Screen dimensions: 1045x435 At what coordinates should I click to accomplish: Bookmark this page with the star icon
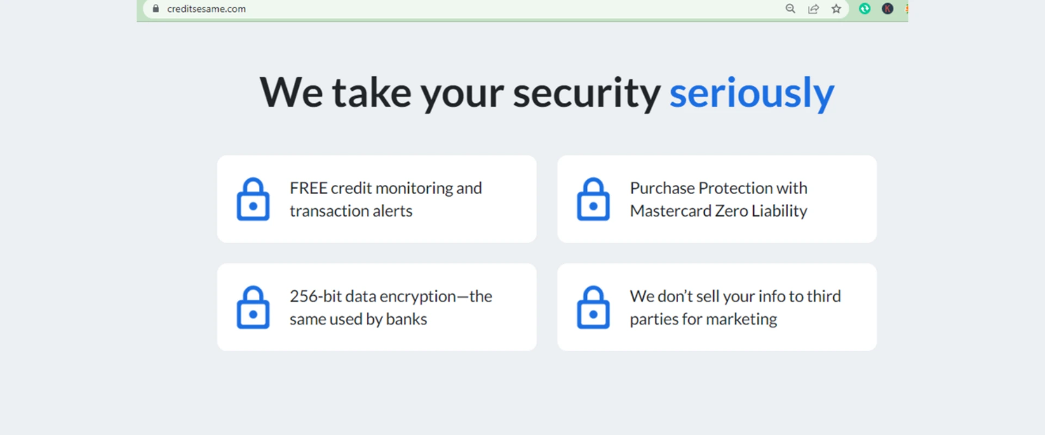pyautogui.click(x=836, y=9)
